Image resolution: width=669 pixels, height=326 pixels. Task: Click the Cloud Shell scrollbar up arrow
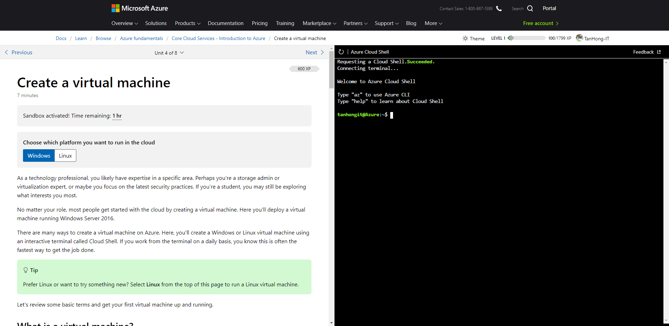click(666, 62)
